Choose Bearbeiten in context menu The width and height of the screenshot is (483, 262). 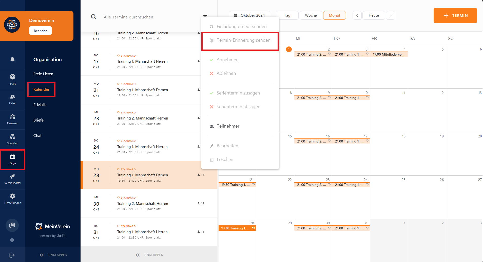240,146
